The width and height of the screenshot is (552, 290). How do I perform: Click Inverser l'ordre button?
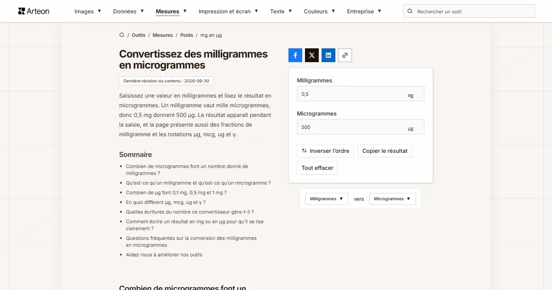pyautogui.click(x=325, y=151)
